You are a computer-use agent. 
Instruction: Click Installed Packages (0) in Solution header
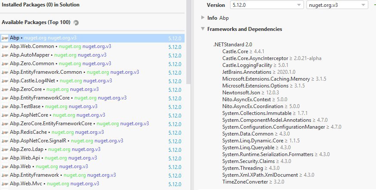[x=40, y=5]
